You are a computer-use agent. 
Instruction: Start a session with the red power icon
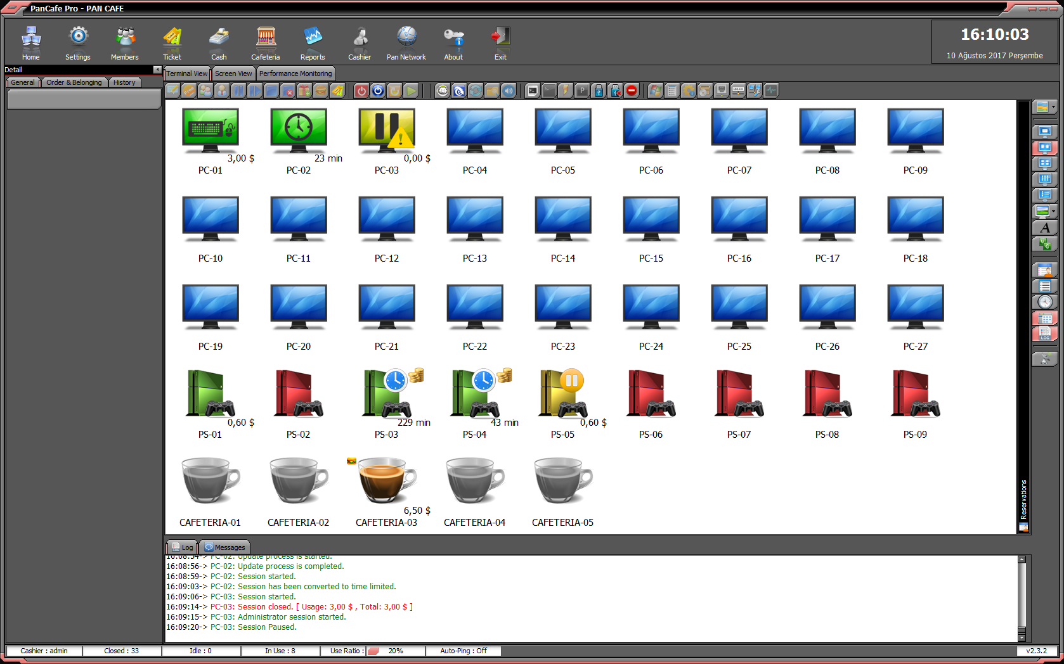(361, 91)
